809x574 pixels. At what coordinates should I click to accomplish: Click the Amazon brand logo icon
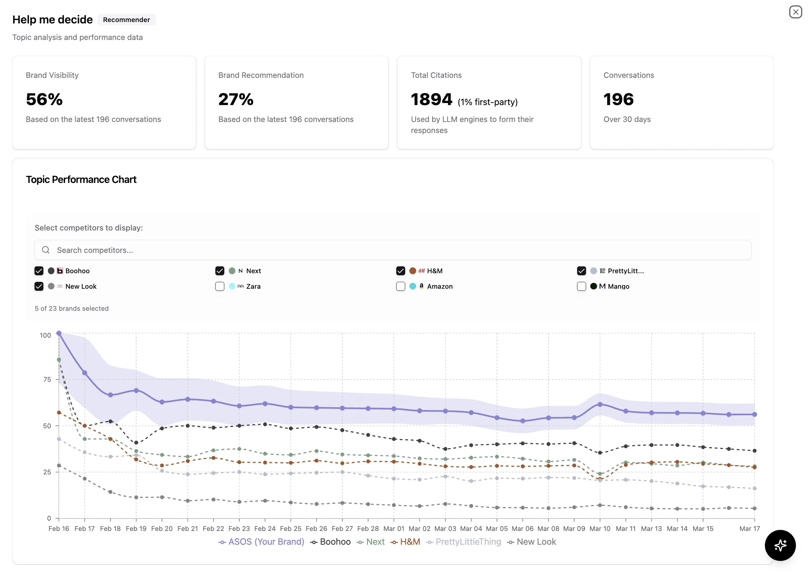click(421, 286)
